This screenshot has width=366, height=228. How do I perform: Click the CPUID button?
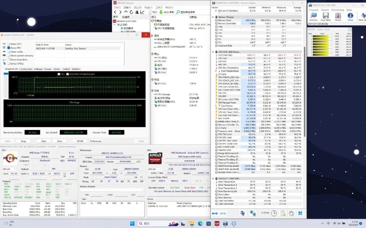click(80, 141)
